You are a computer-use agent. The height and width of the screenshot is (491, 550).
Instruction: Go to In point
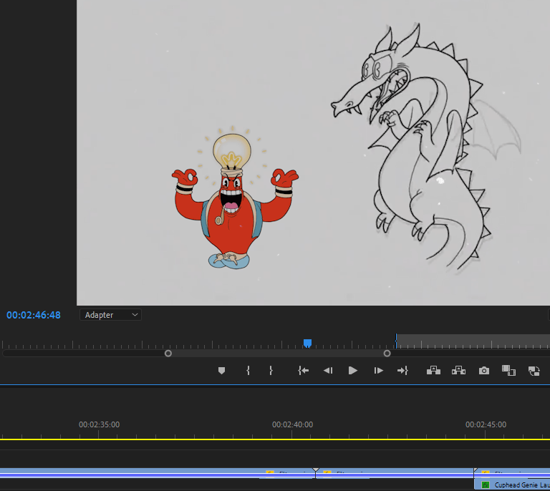[304, 371]
